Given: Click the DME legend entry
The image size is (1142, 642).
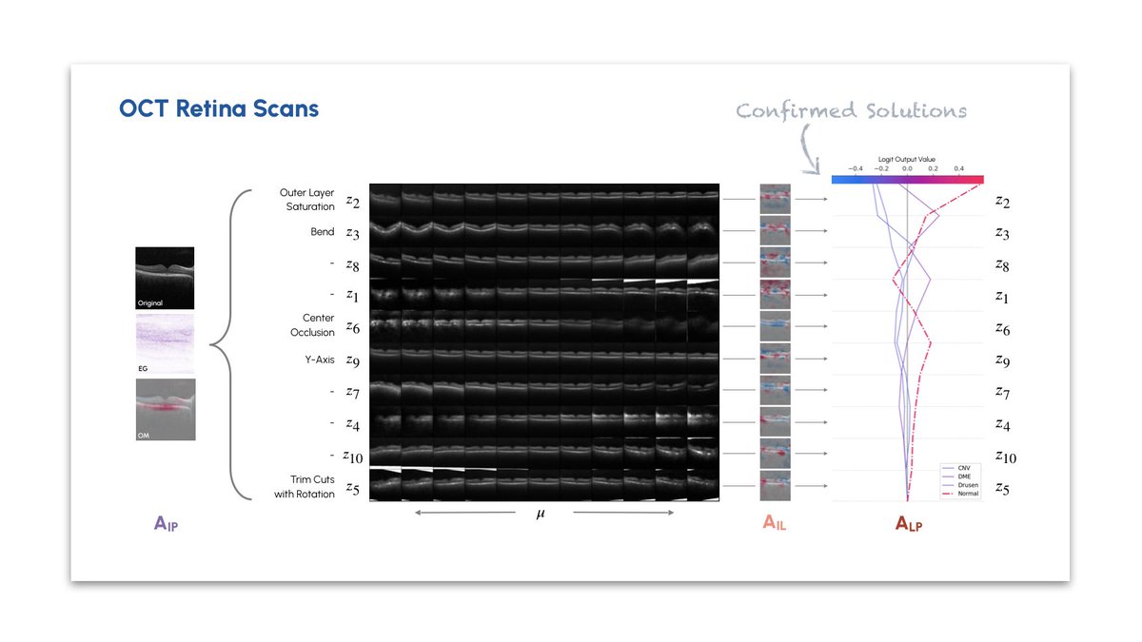Looking at the screenshot, I should pos(957,477).
